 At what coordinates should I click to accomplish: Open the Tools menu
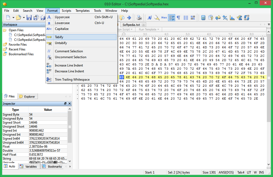pyautogui.click(x=98, y=11)
